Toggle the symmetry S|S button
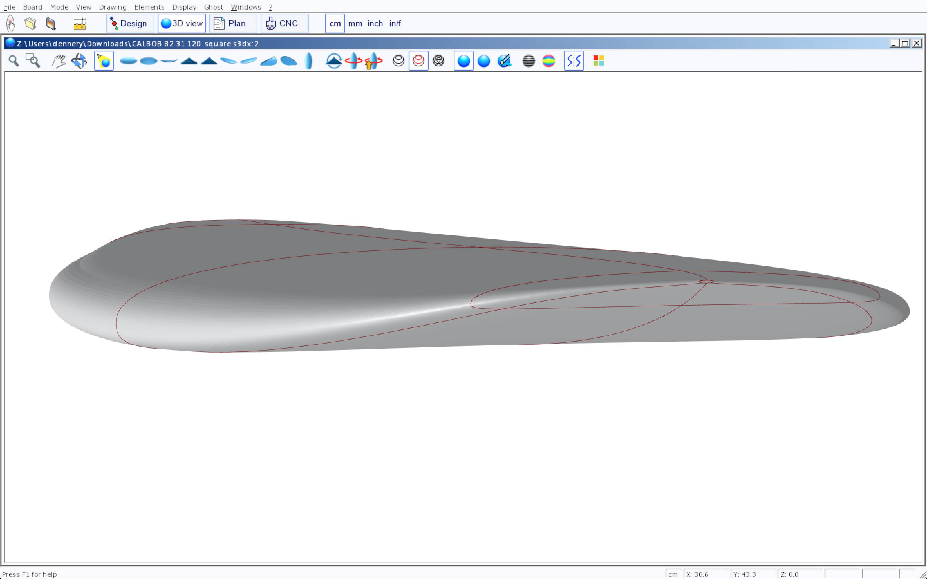Image resolution: width=927 pixels, height=579 pixels. coord(574,61)
